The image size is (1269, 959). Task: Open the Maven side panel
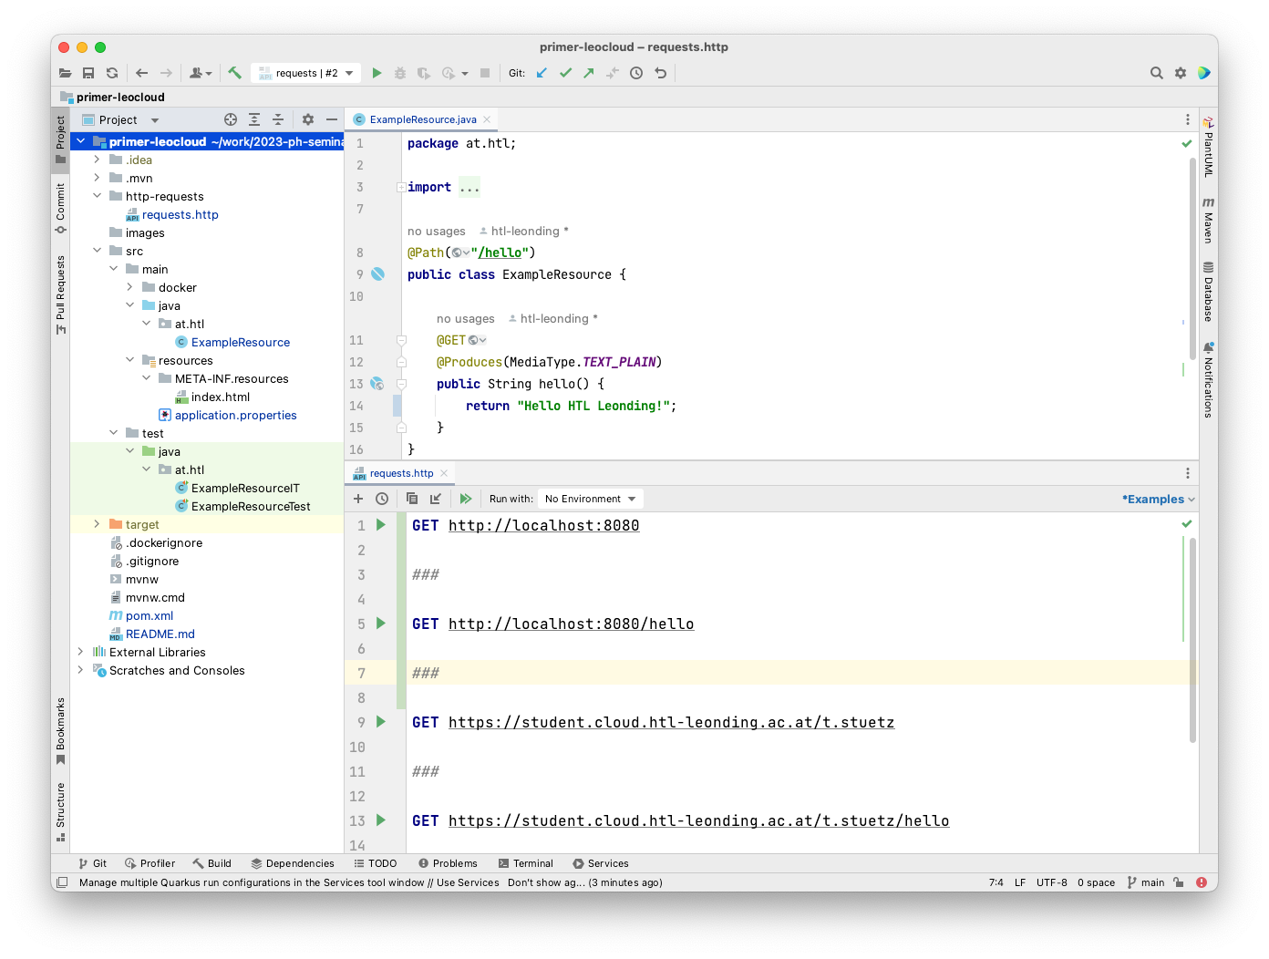(x=1208, y=220)
